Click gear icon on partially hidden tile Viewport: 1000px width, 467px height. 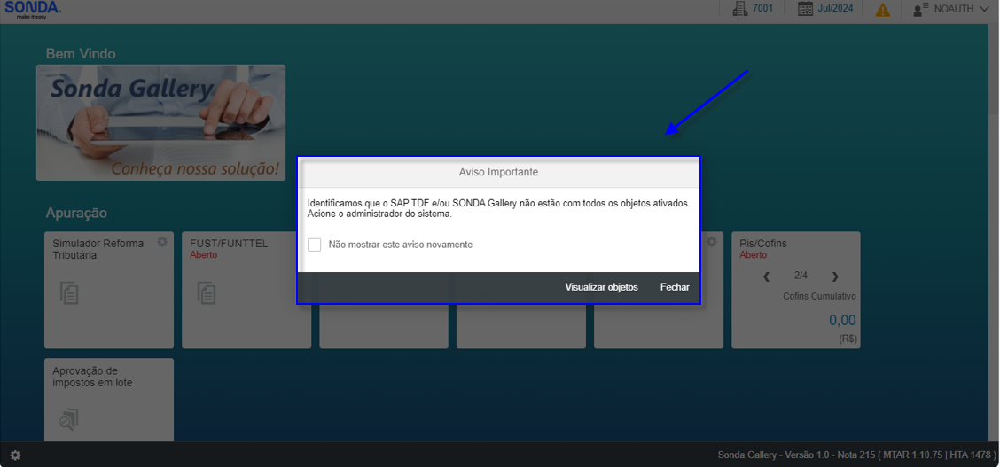(x=712, y=242)
